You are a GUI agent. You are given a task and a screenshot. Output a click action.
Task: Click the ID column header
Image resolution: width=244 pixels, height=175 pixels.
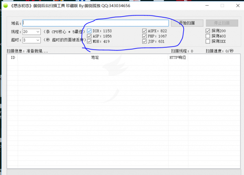(x=12, y=58)
